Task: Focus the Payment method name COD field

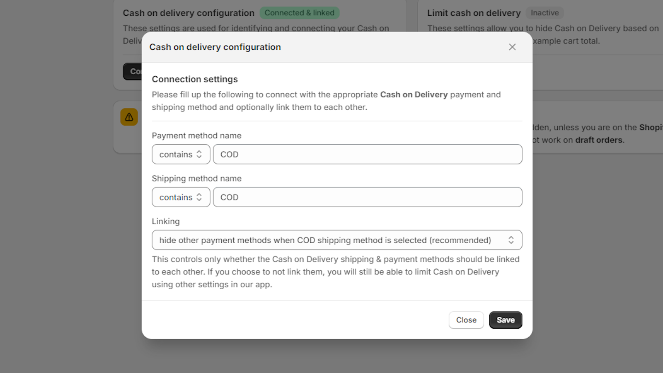Action: (368, 154)
